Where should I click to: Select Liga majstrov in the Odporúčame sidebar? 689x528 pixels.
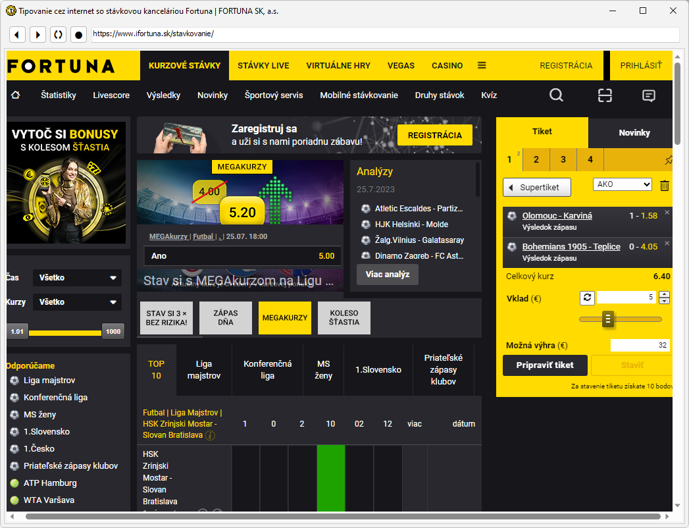point(49,381)
